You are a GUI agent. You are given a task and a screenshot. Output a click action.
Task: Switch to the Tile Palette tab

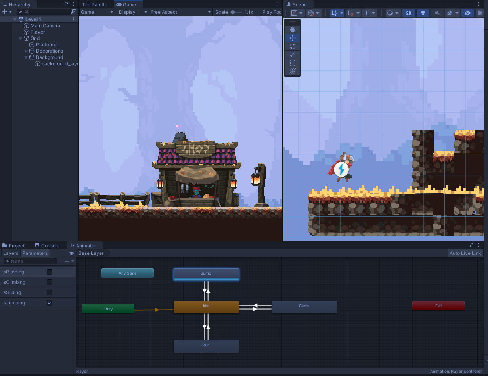[x=95, y=4]
